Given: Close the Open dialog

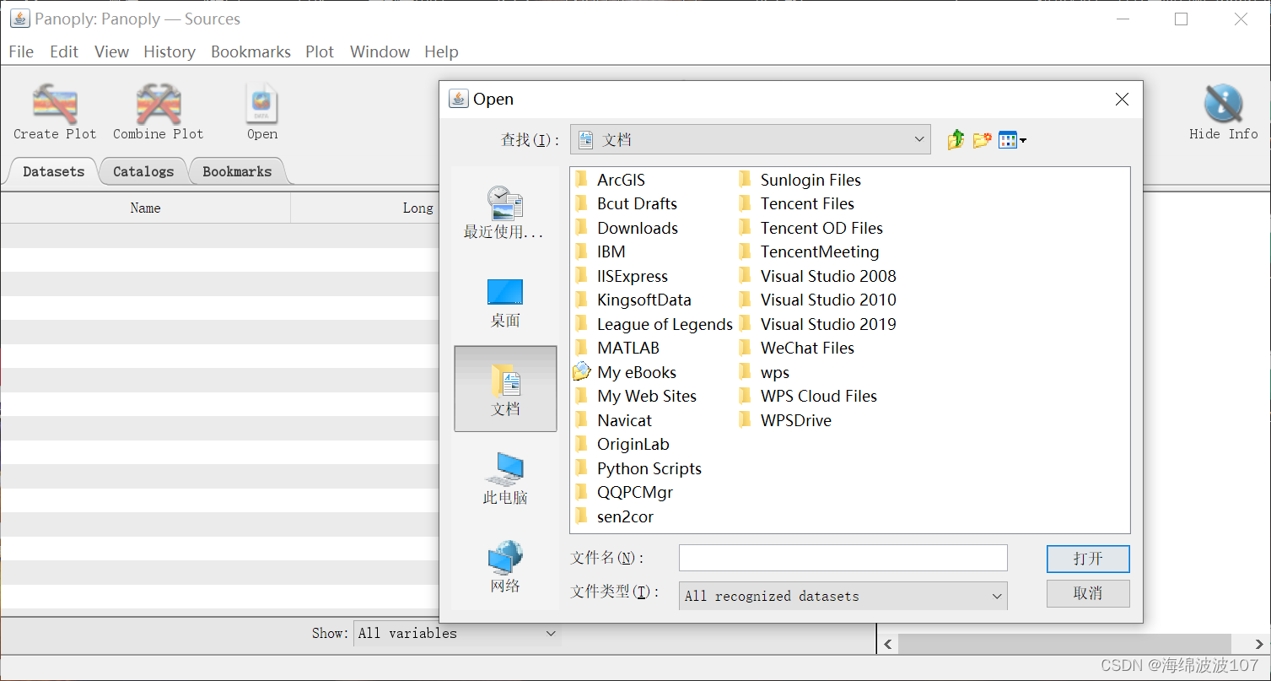Looking at the screenshot, I should 1122,100.
